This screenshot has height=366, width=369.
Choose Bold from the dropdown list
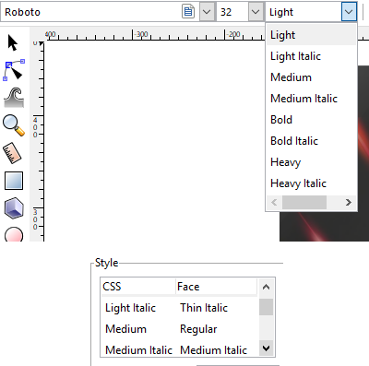tap(311, 120)
